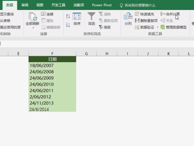This screenshot has height=146, width=194.
Task: Open the custom Sort dialog icon
Action: pos(77,16)
